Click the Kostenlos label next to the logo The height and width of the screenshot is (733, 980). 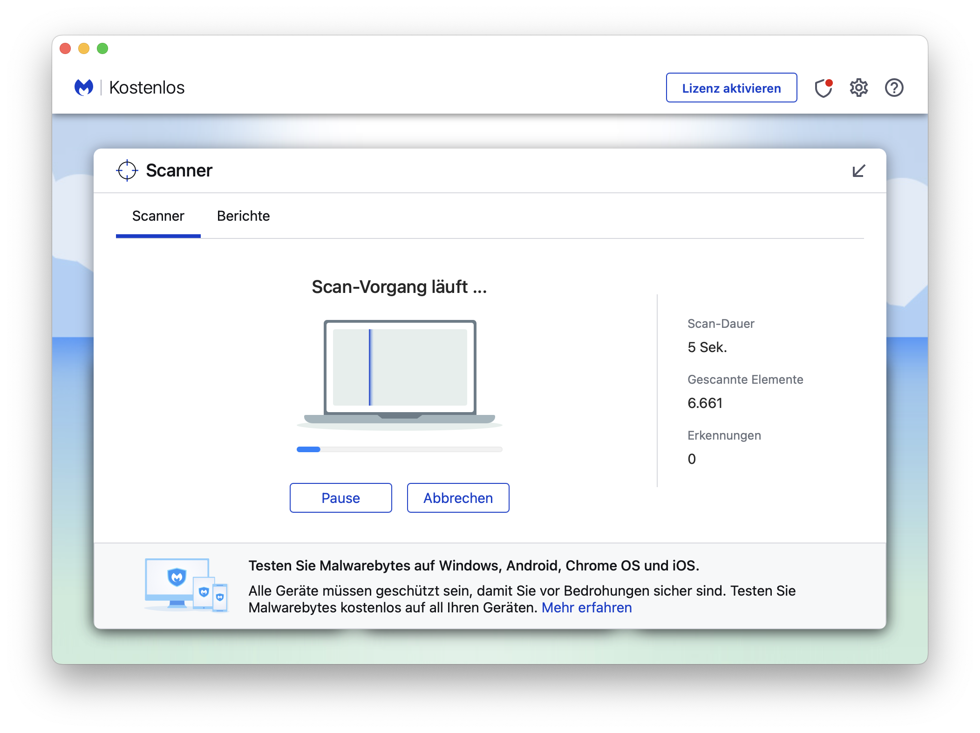coord(147,87)
